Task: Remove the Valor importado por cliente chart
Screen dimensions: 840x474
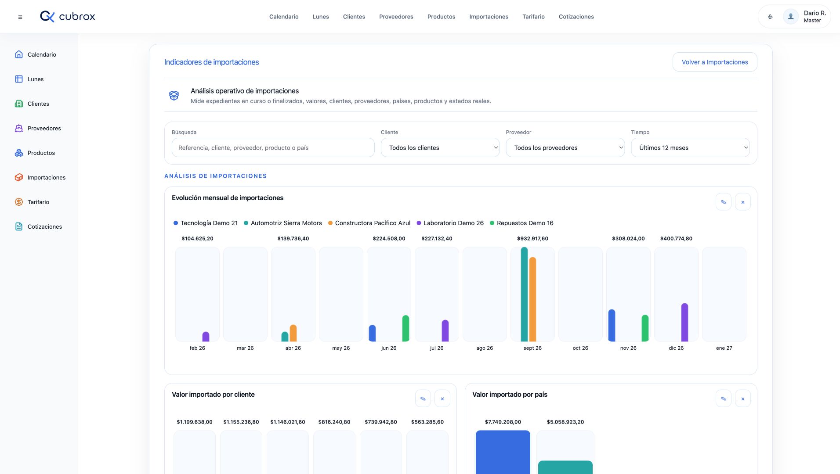Action: 442,399
